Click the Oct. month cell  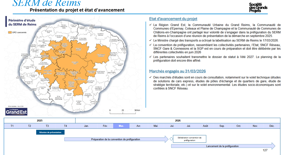pos(239,126)
